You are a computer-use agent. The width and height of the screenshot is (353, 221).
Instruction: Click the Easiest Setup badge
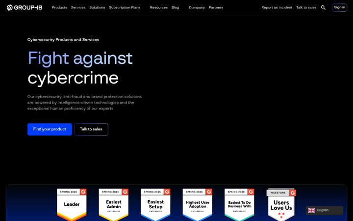pos(155,204)
